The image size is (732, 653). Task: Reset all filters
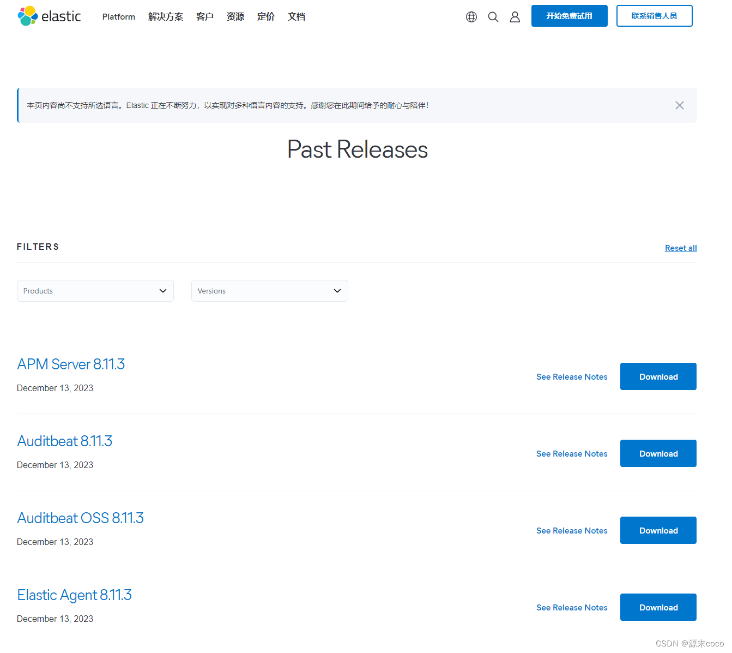pos(681,248)
